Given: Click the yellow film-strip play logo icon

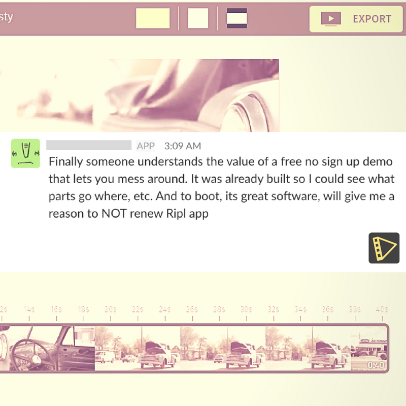Looking at the screenshot, I should coord(384,248).
